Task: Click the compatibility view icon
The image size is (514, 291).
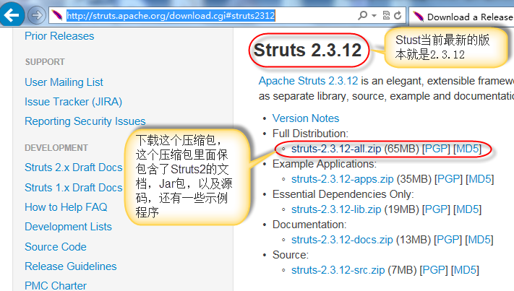Action: [x=387, y=15]
